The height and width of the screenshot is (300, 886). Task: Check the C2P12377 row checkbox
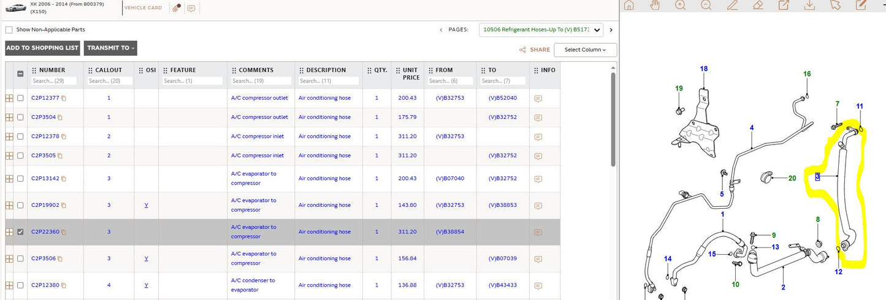tap(20, 98)
